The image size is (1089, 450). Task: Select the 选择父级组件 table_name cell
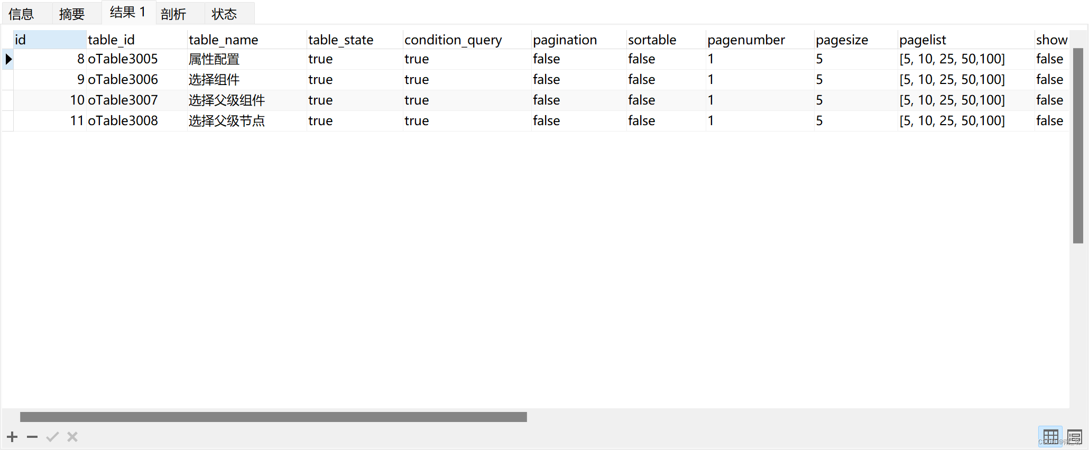point(247,100)
